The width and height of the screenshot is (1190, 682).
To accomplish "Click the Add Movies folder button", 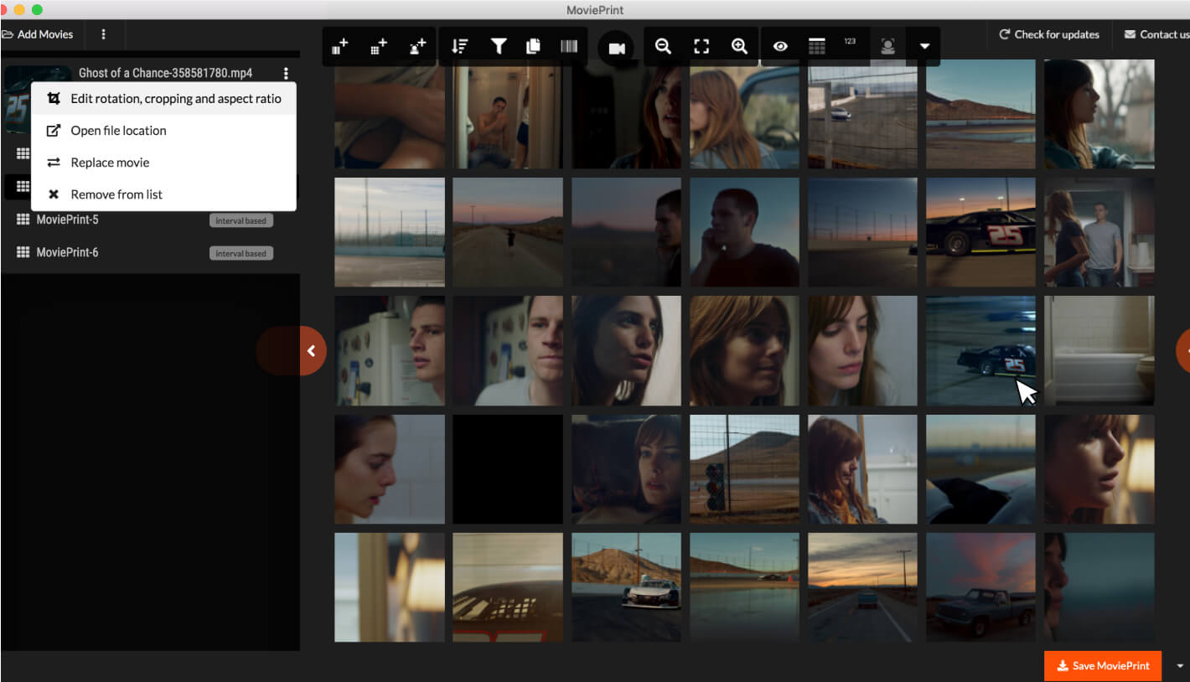I will (x=38, y=34).
